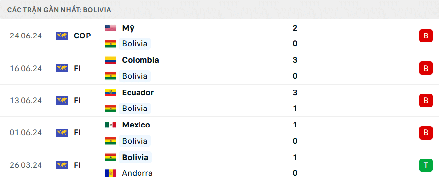Click the 'Các trận gần nhất: Bolivia' header

[60, 10]
